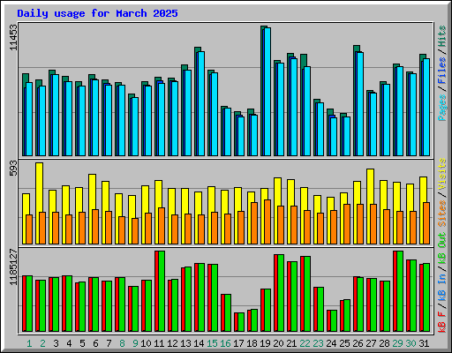Click the green kB bar for day 11
Viewport: 452px width, 353px height.
click(x=162, y=291)
